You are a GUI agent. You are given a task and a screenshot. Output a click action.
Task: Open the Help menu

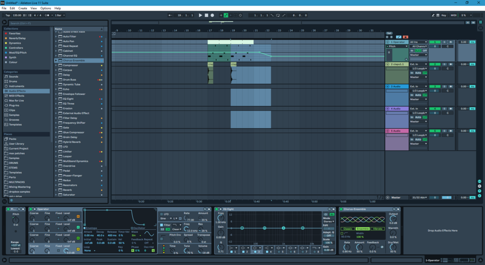coord(57,8)
